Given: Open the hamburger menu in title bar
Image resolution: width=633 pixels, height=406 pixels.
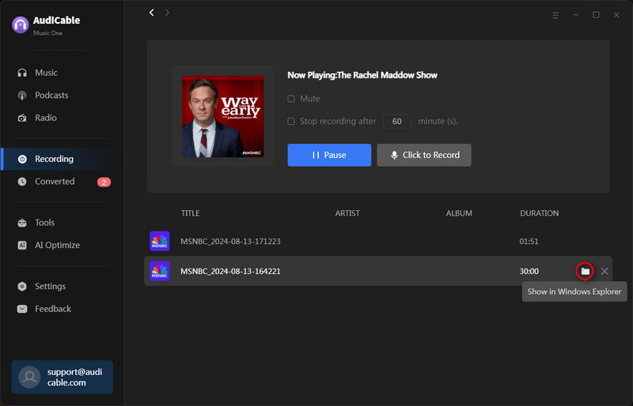Looking at the screenshot, I should coord(555,15).
